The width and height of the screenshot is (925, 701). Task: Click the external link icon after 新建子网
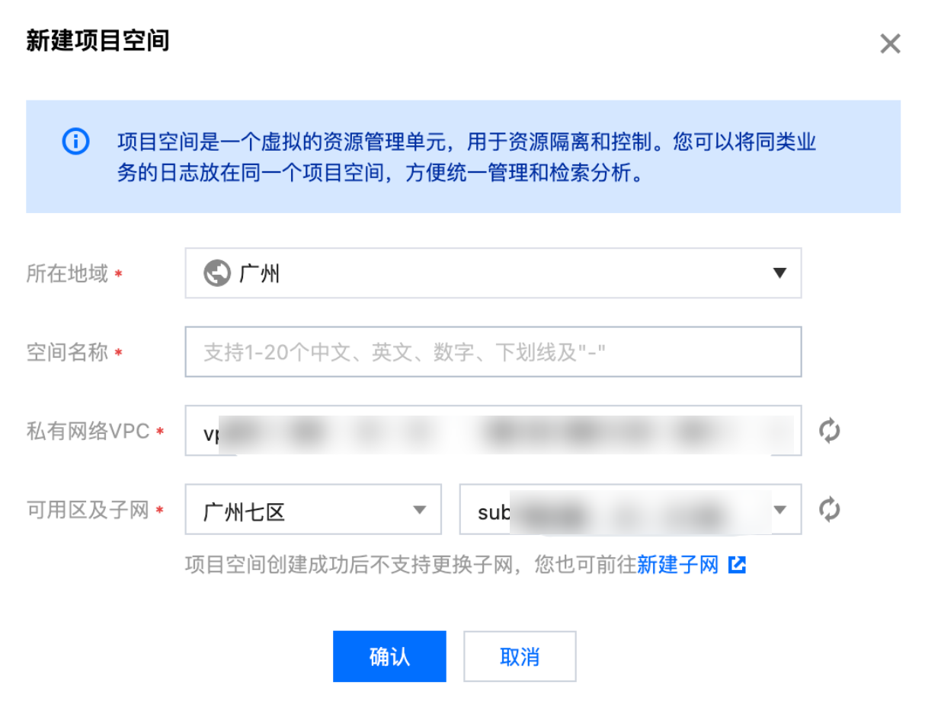(x=737, y=565)
